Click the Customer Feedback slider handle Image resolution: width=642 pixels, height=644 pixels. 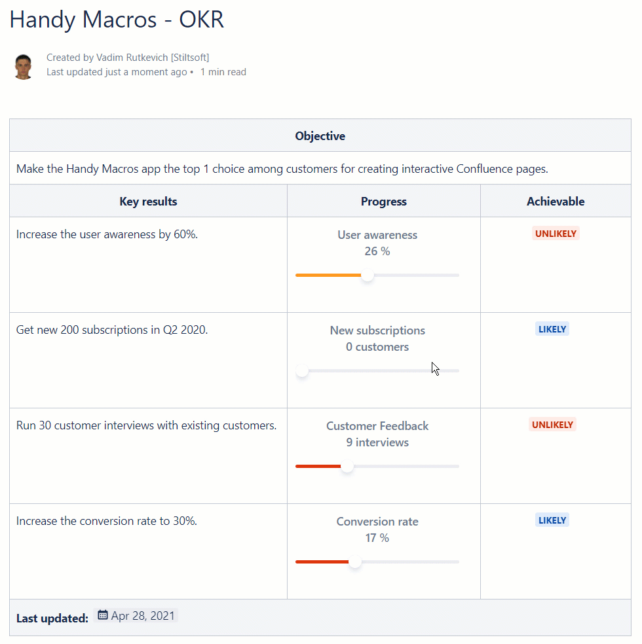[347, 466]
